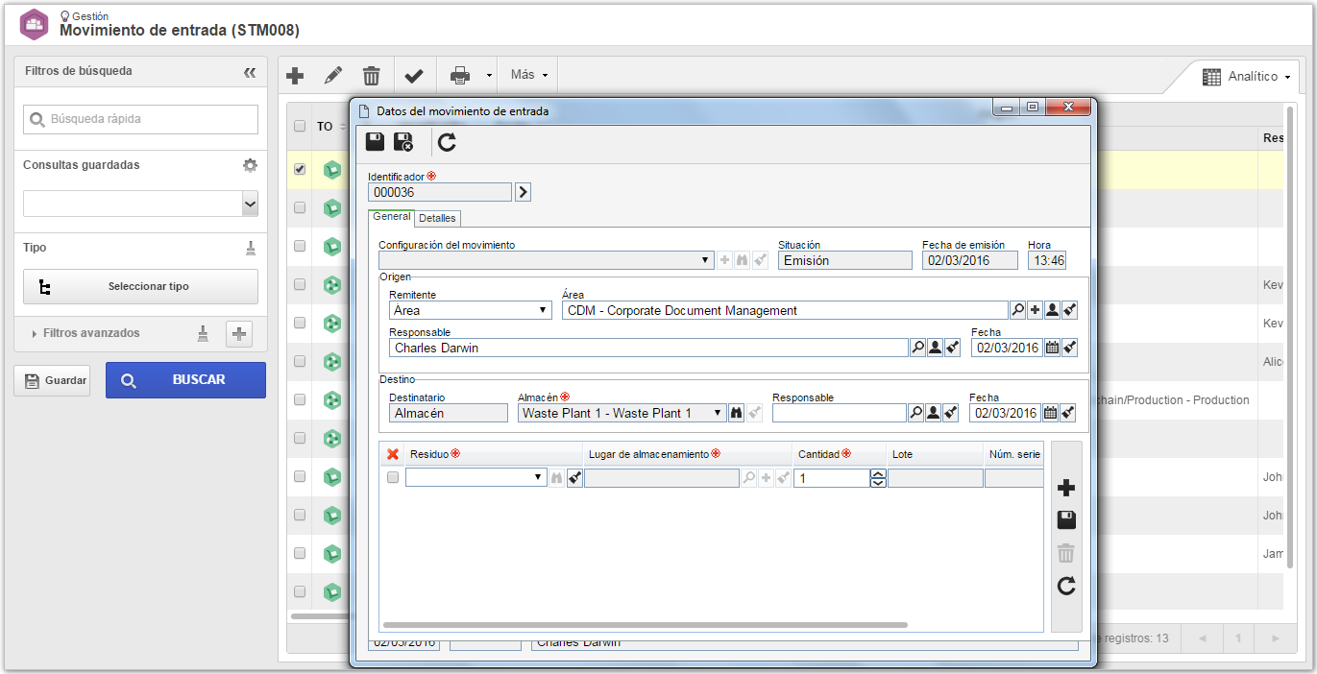Click the pencil edit icon in main toolbar
The image size is (1317, 674).
coord(333,75)
